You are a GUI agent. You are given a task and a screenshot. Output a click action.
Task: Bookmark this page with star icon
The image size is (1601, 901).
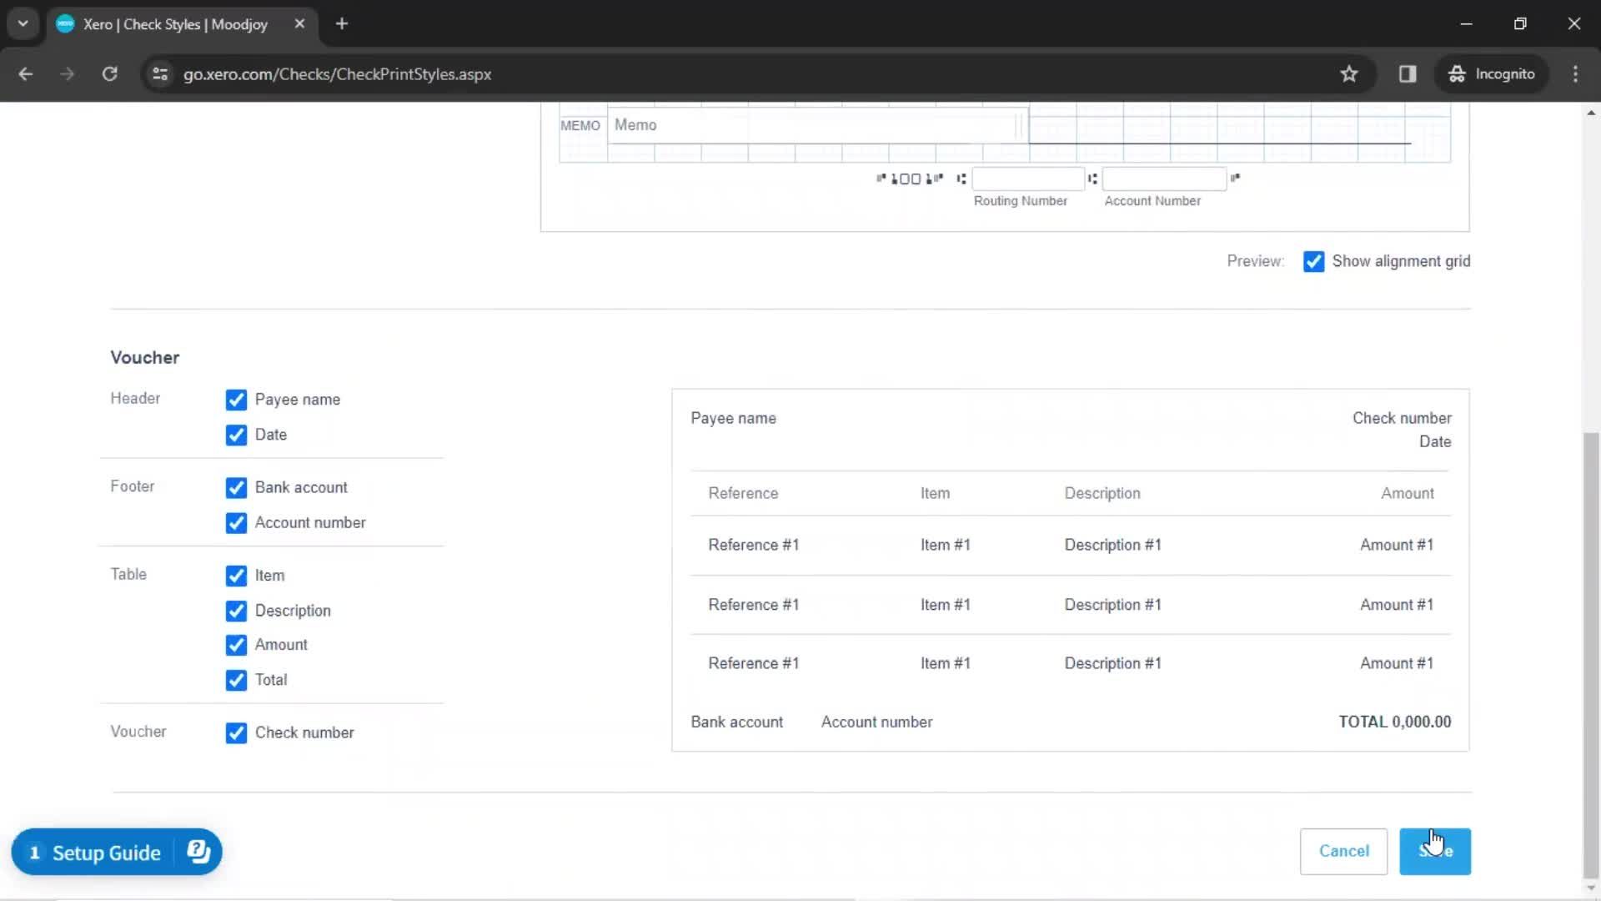pyautogui.click(x=1349, y=73)
